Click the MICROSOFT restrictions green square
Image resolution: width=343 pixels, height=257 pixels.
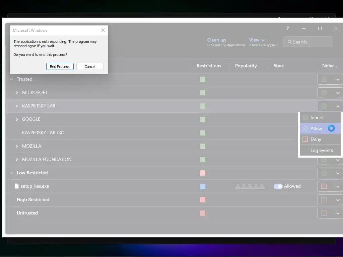click(203, 93)
